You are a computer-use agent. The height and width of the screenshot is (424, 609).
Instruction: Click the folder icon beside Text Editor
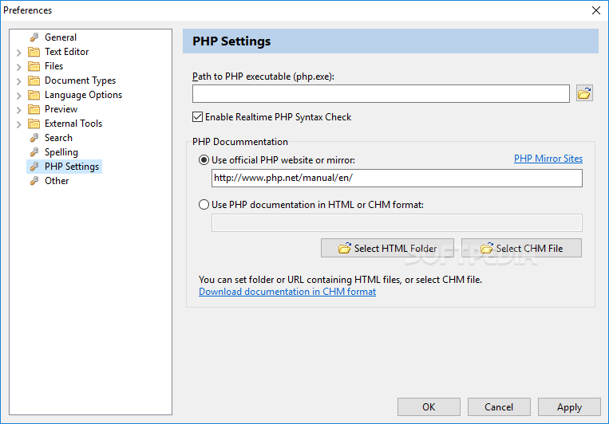pos(34,52)
